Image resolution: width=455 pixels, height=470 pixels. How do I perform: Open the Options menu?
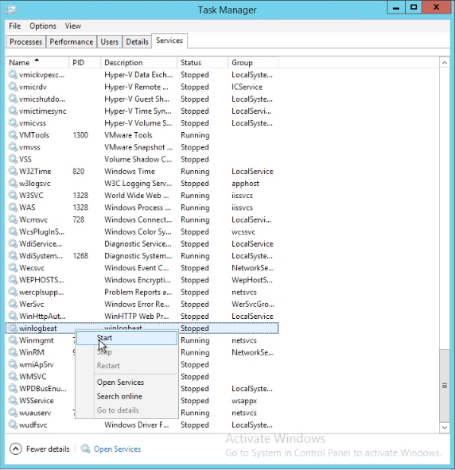[43, 26]
